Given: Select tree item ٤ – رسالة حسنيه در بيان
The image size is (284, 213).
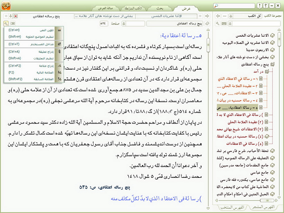Looking at the screenshot, I should coord(237,100).
